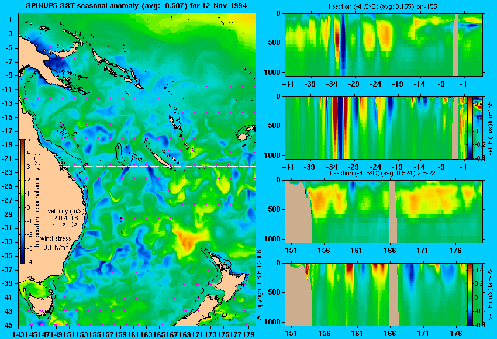The height and width of the screenshot is (339, 497).
Task: Click the grey land column in lon=155 temperature section
Action: tap(456, 44)
